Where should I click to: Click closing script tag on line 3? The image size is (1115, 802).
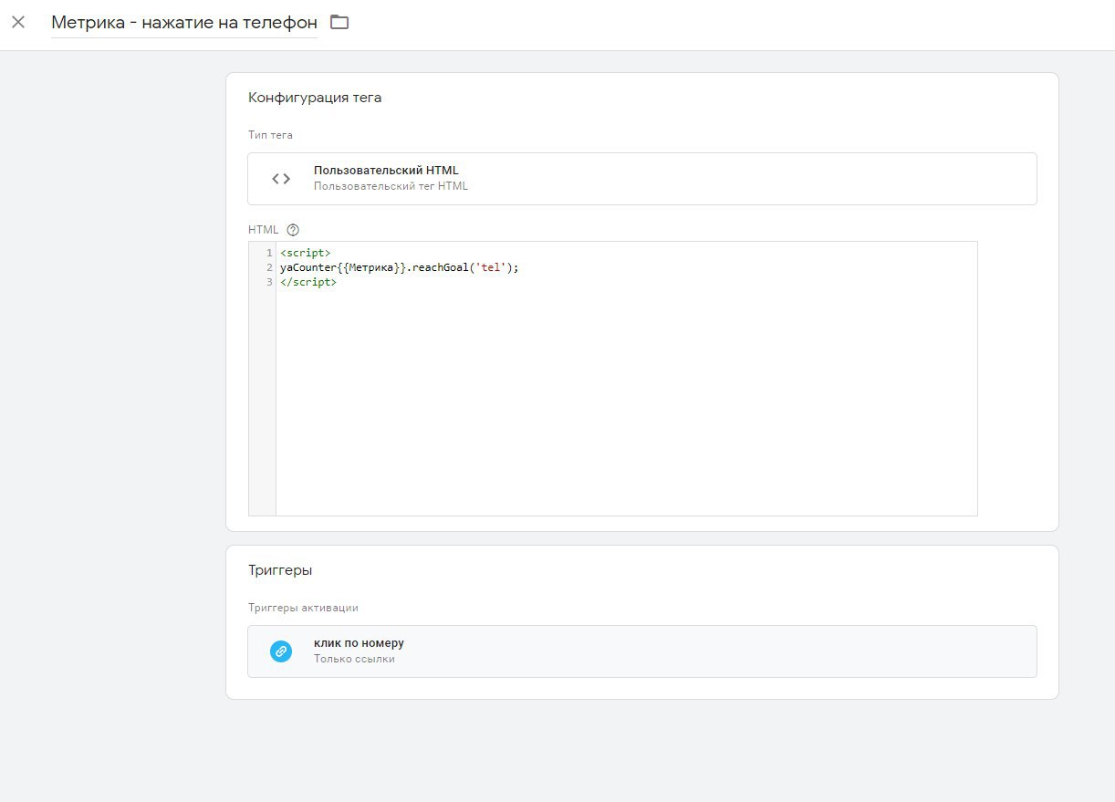point(308,282)
